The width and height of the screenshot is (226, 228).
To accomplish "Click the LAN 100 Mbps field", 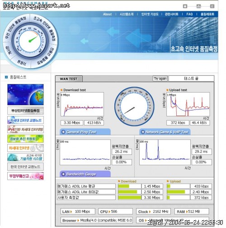I will (78, 211).
